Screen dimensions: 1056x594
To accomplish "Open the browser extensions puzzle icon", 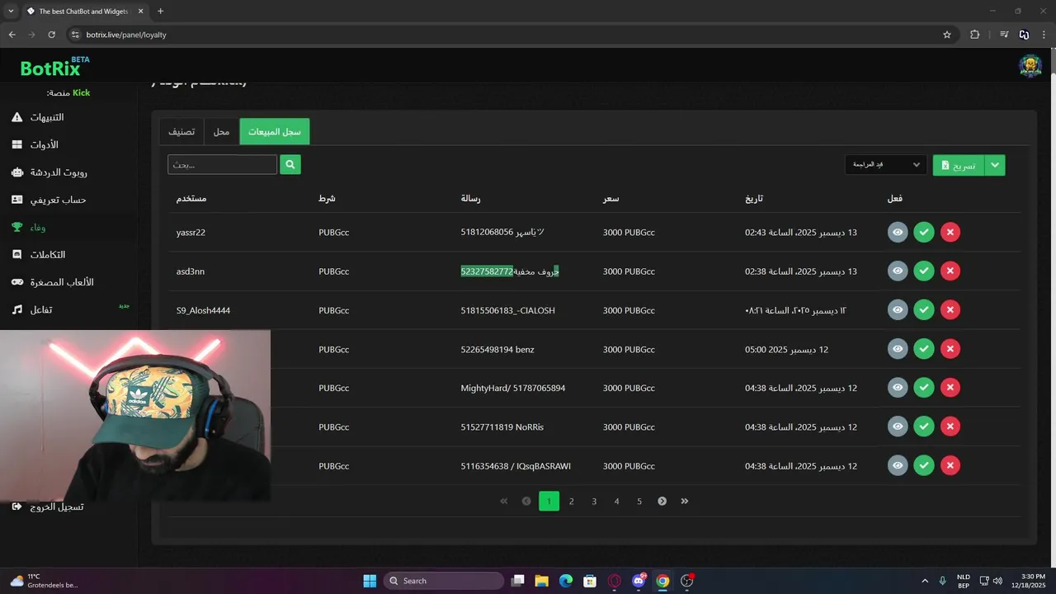I will 975,35.
